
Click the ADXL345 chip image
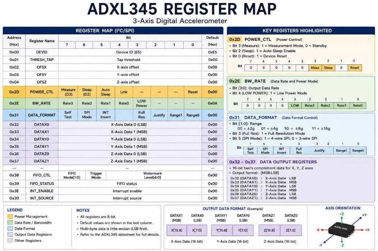341,229
